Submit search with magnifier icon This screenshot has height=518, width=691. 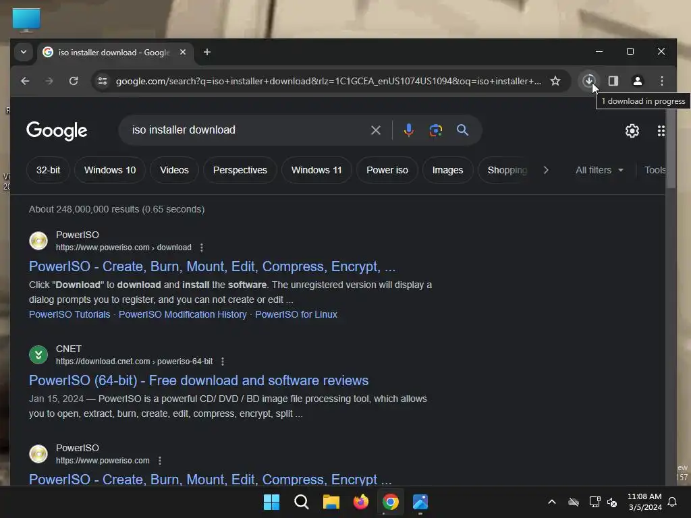coord(462,130)
